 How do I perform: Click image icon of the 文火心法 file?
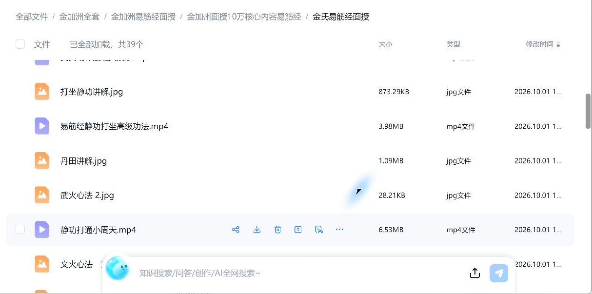(42, 264)
